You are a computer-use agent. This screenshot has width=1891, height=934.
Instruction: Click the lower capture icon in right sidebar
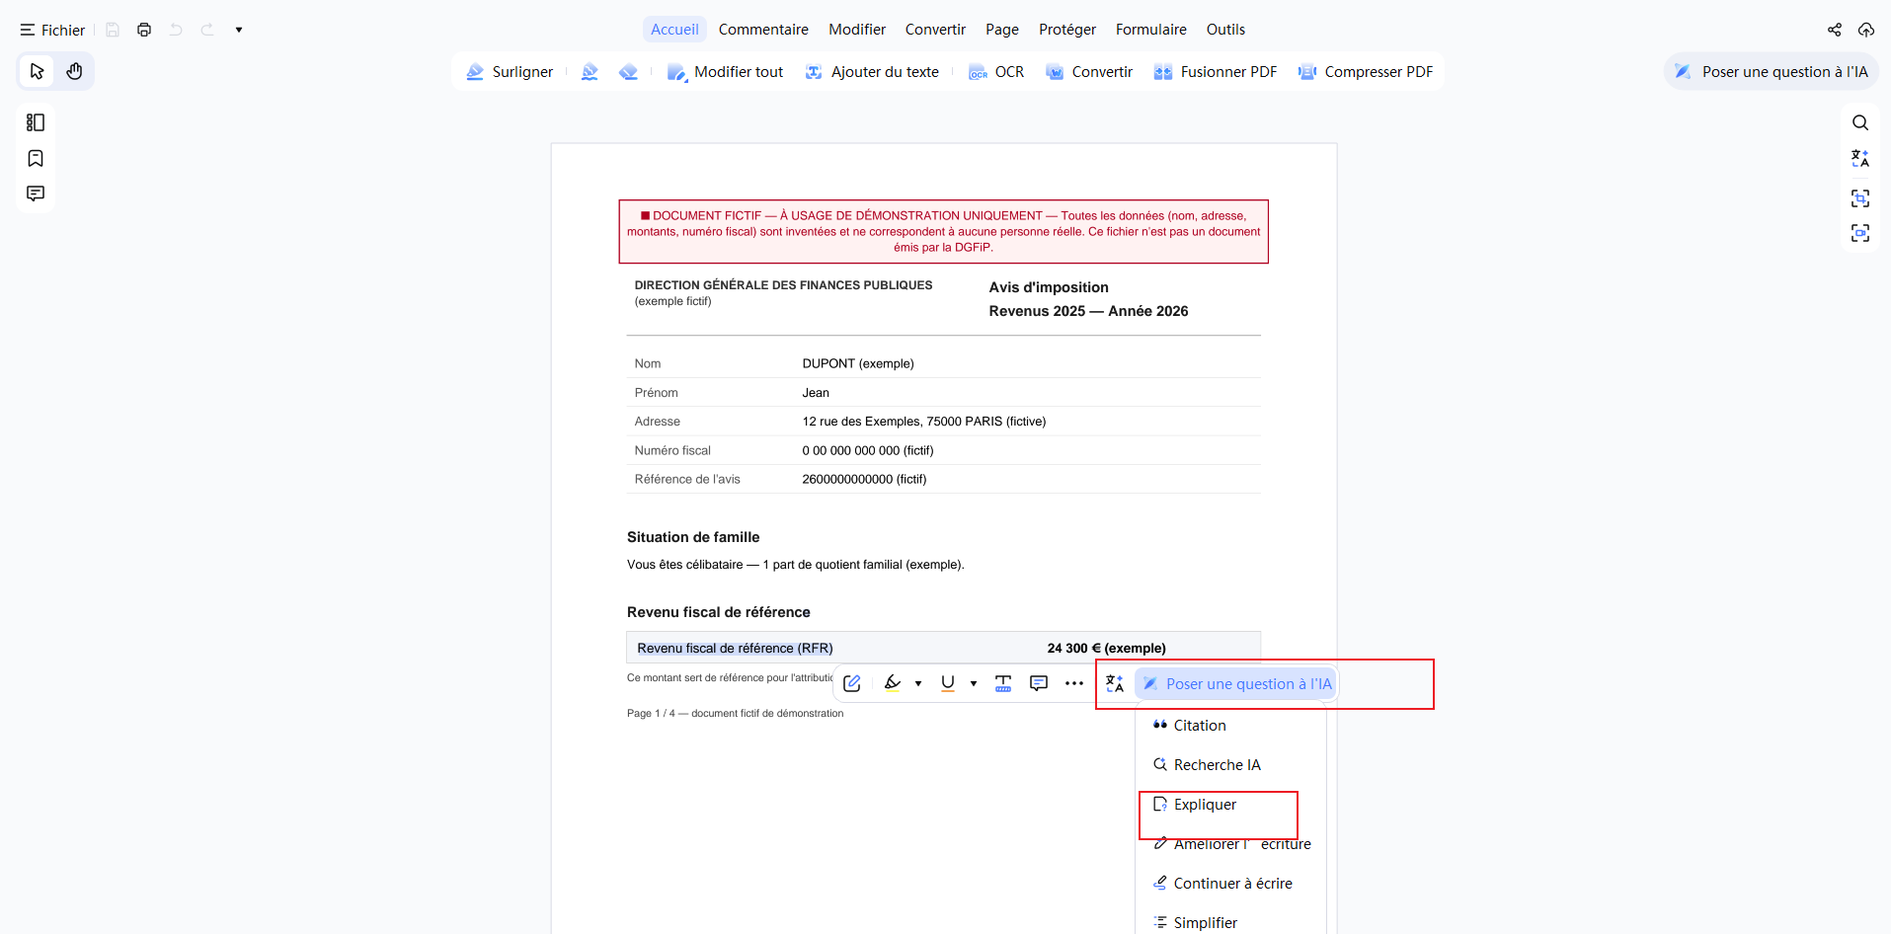[x=1860, y=233]
